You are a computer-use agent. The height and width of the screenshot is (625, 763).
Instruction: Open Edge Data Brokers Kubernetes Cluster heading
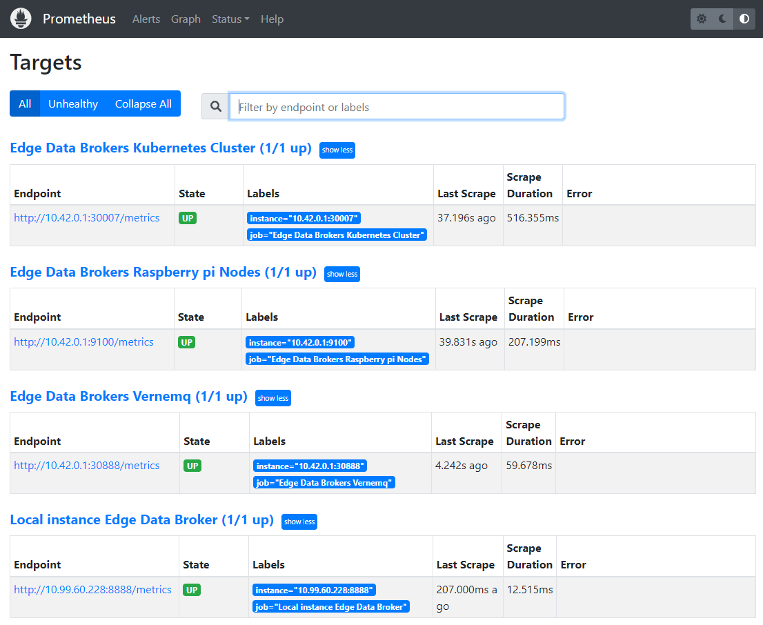(x=161, y=148)
